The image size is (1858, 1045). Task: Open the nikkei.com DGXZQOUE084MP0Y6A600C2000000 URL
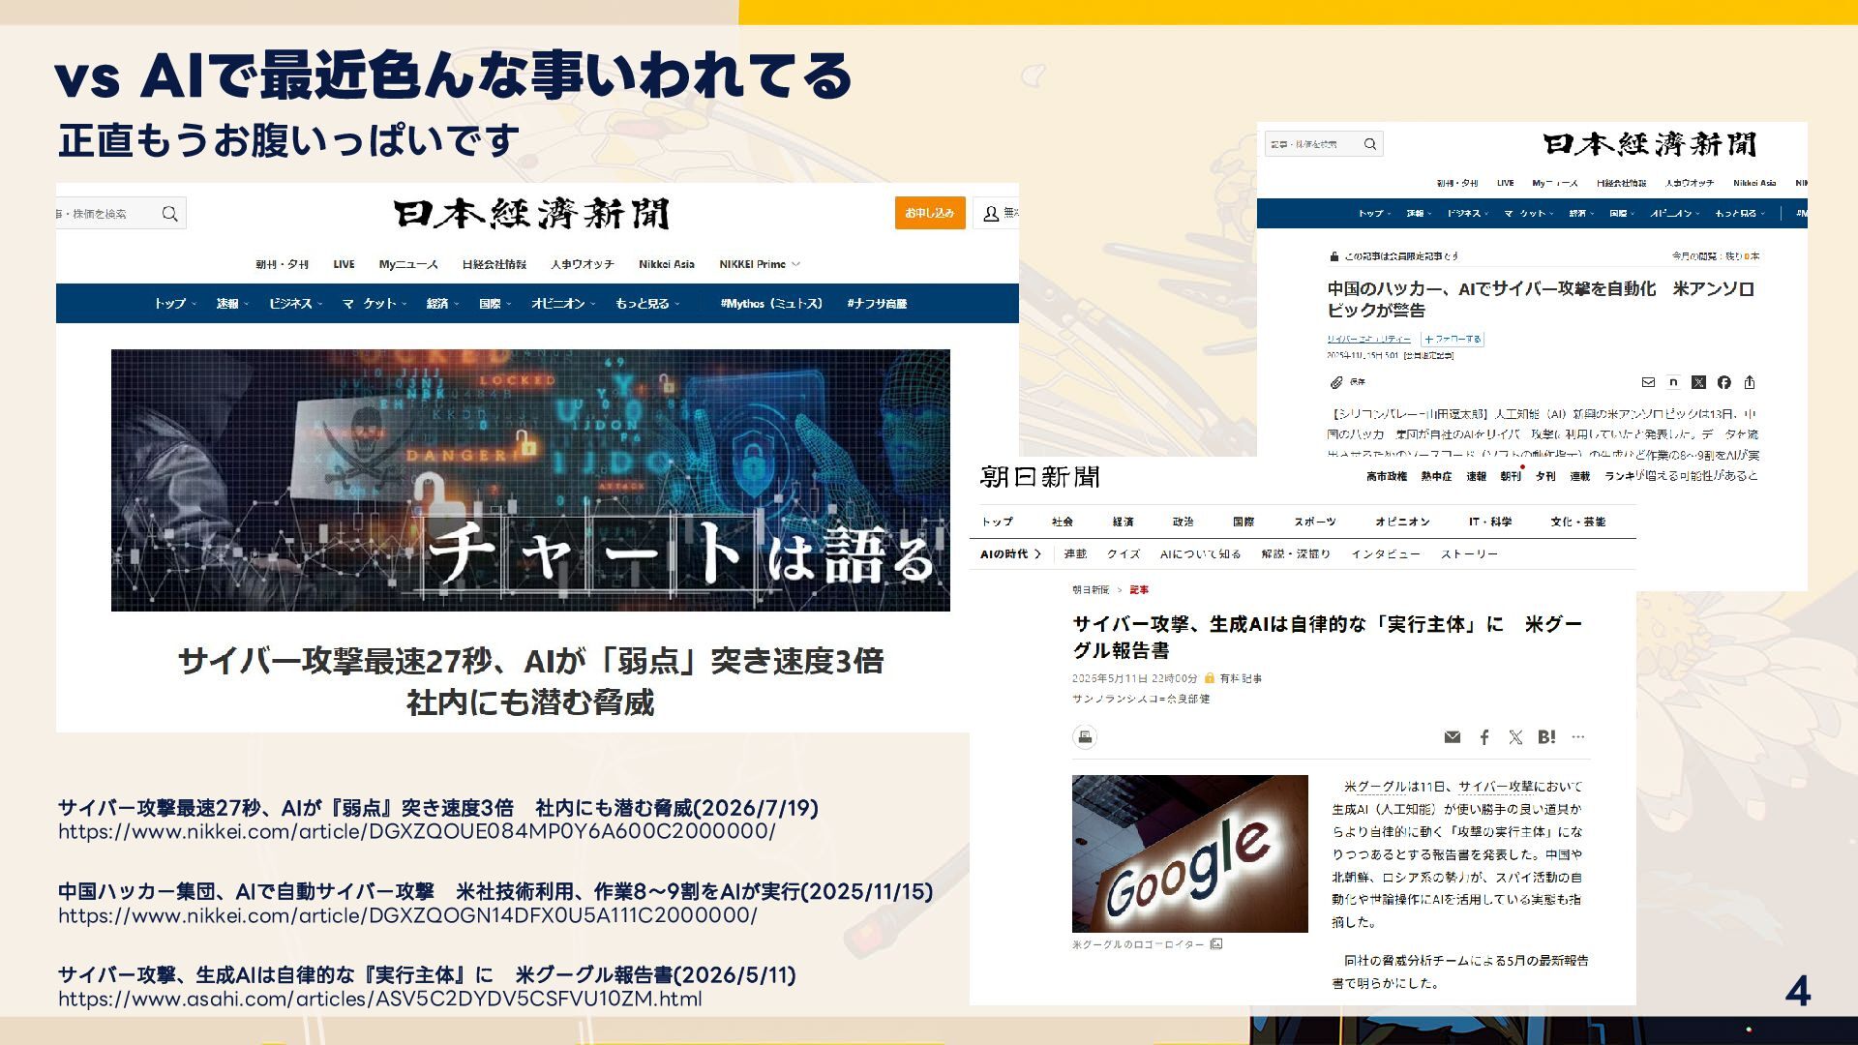[x=416, y=831]
